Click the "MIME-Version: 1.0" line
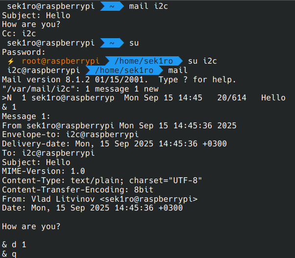 pyautogui.click(x=43, y=171)
